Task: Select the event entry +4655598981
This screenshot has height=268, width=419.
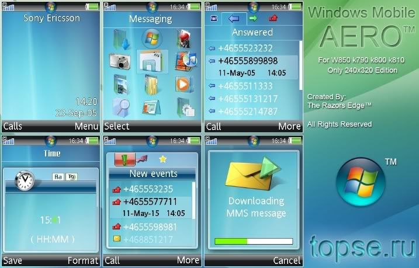Action: pyautogui.click(x=150, y=227)
